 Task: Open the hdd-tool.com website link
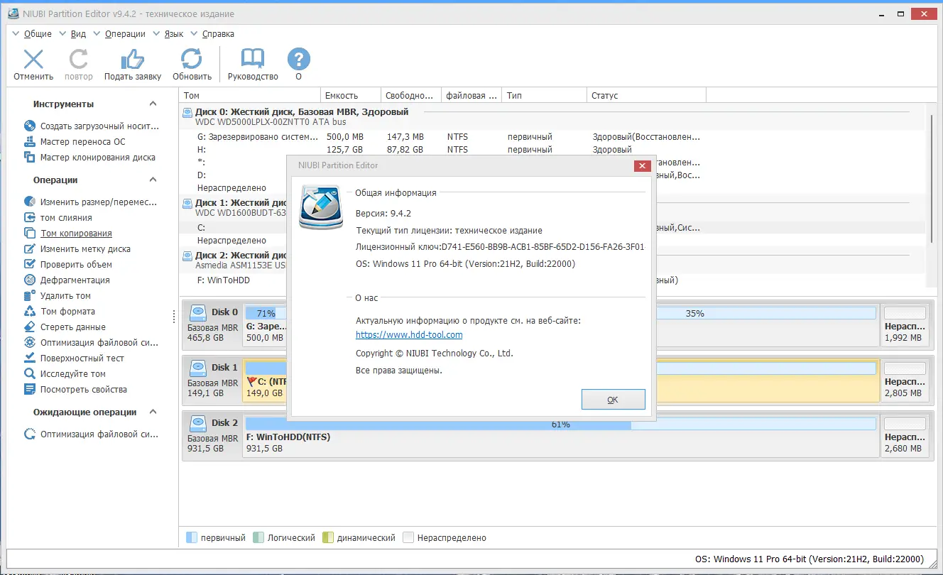[x=409, y=335]
